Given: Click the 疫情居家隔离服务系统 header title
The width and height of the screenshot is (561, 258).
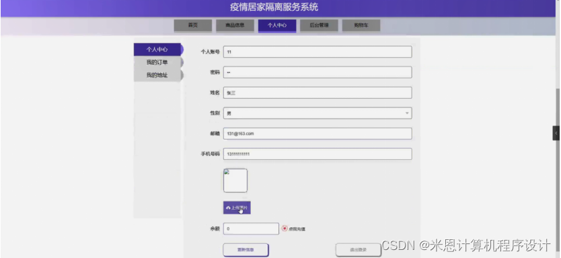Looking at the screenshot, I should (274, 7).
